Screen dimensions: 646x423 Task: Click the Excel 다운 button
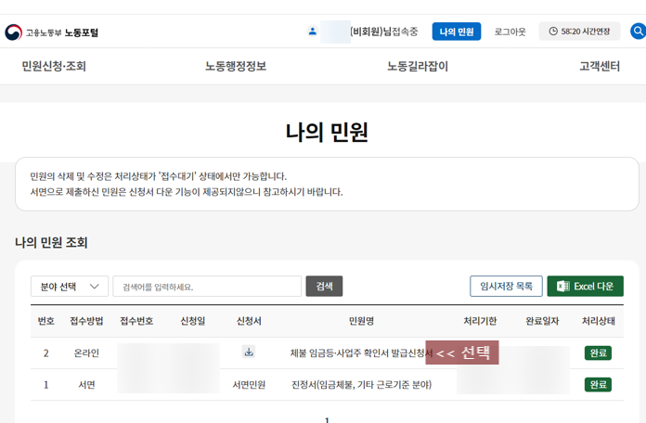click(x=585, y=287)
